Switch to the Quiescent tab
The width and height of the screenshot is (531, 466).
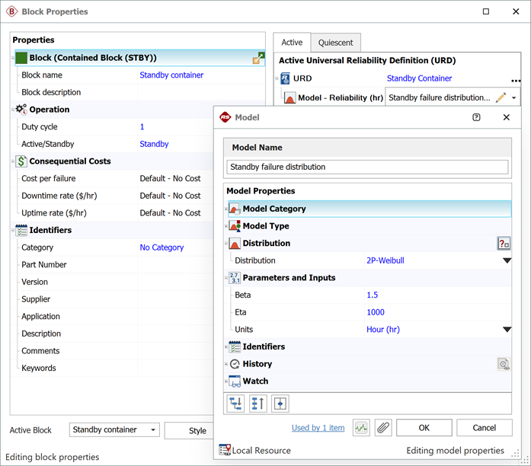(335, 43)
